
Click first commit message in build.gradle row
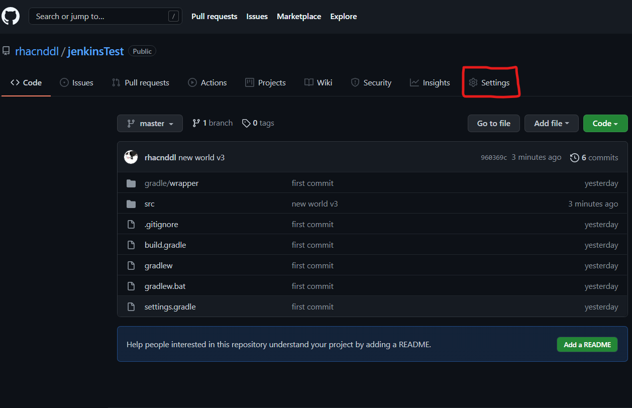tap(312, 245)
